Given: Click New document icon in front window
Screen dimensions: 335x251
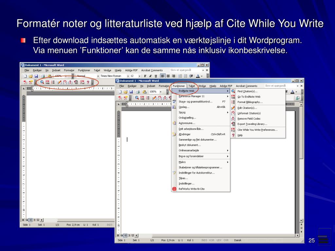Looking at the screenshot, I should tap(120, 92).
